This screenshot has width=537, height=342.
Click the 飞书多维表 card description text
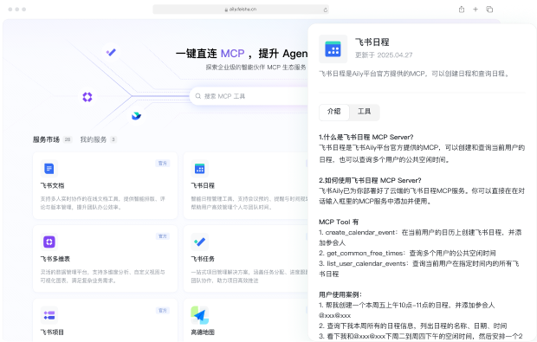(x=103, y=276)
